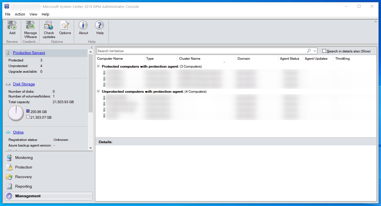Click the Total capacity 21,503.93 GB value
The height and width of the screenshot is (206, 381).
coord(63,102)
